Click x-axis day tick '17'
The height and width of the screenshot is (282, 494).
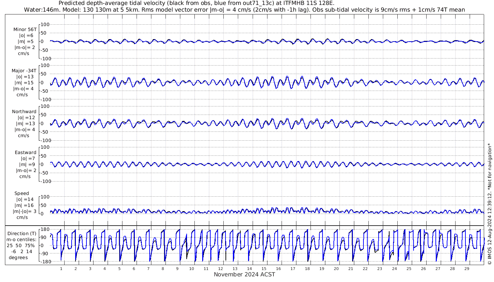pos(293,269)
